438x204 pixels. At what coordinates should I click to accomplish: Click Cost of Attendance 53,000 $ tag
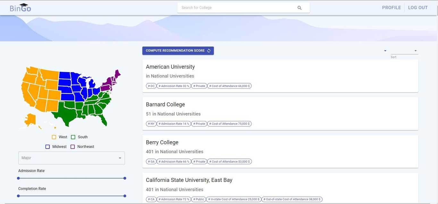(x=229, y=161)
